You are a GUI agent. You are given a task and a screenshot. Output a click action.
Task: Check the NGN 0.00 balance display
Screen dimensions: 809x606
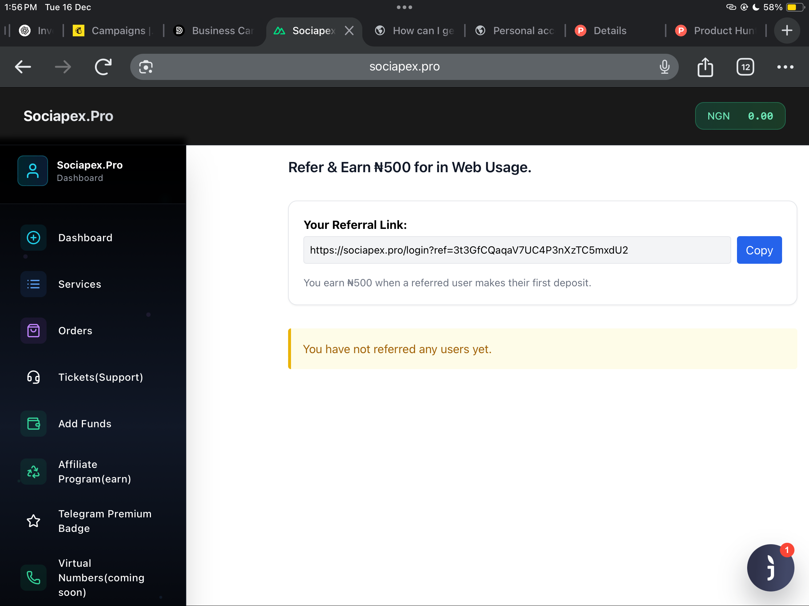coord(740,116)
